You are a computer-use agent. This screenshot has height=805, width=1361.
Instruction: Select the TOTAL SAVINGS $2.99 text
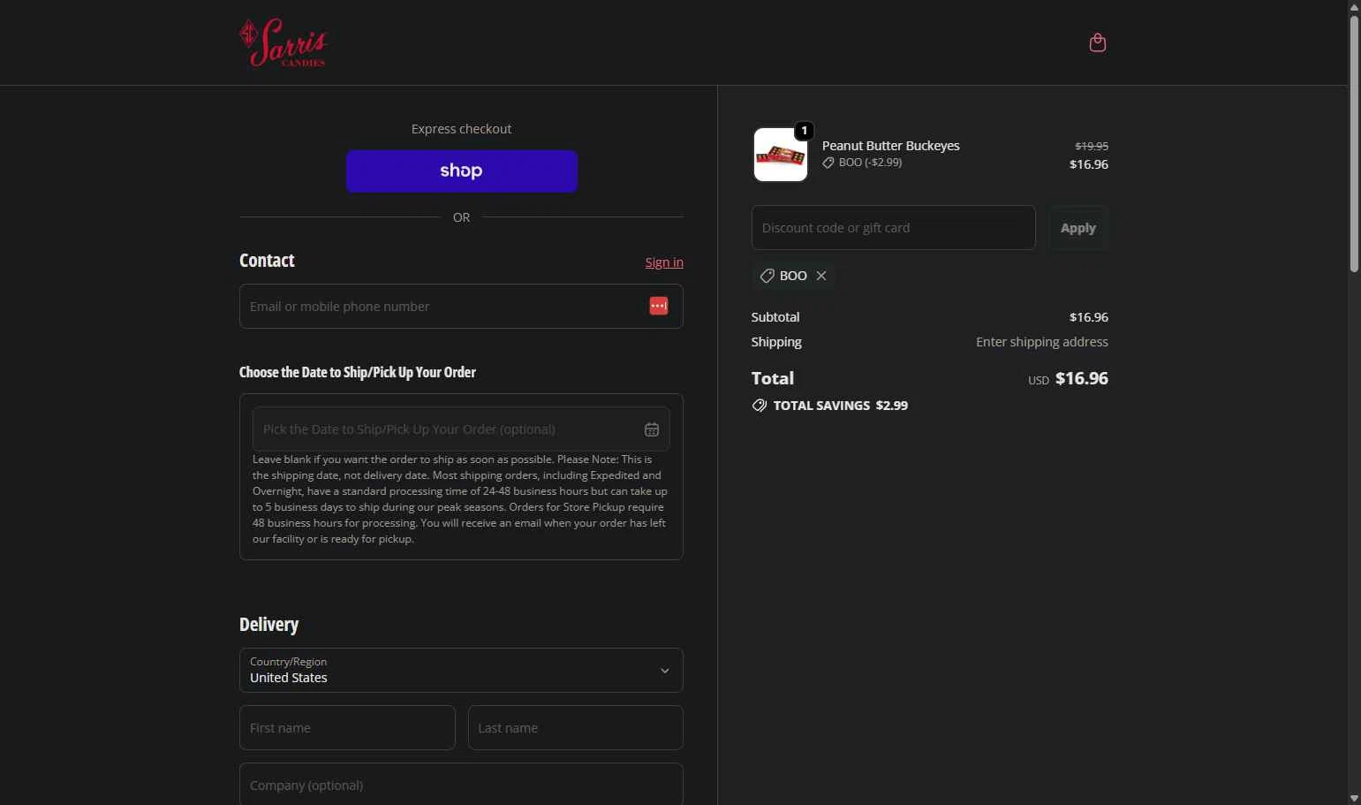click(841, 406)
